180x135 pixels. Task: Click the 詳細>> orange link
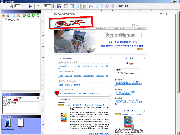point(140,49)
